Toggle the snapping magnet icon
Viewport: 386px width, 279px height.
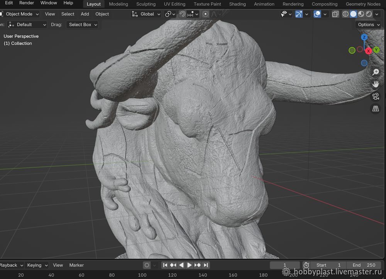pyautogui.click(x=183, y=14)
